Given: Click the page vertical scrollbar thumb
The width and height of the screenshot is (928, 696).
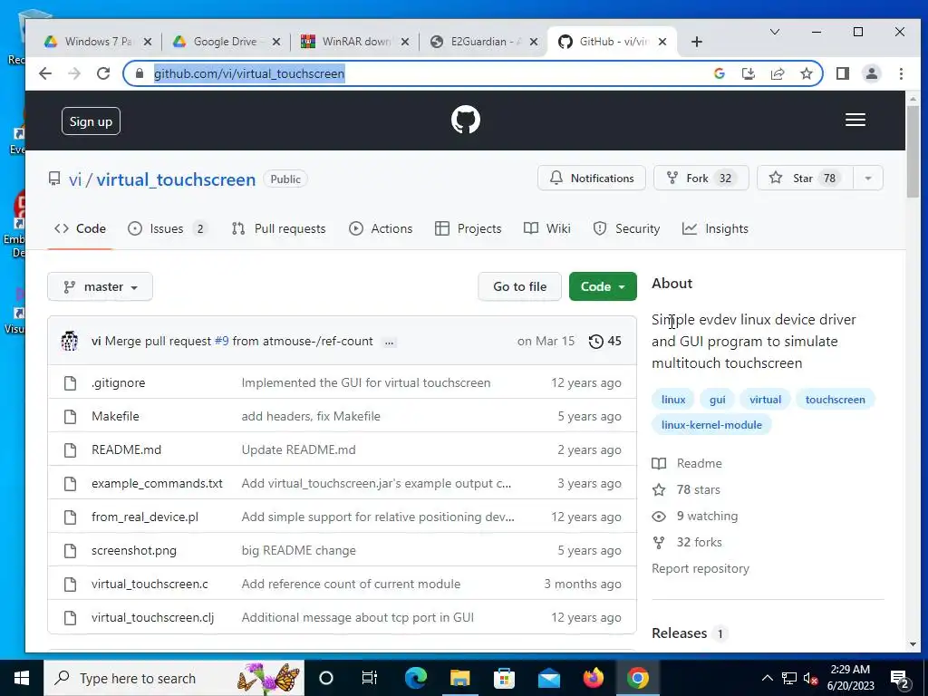Looking at the screenshot, I should tap(912, 150).
